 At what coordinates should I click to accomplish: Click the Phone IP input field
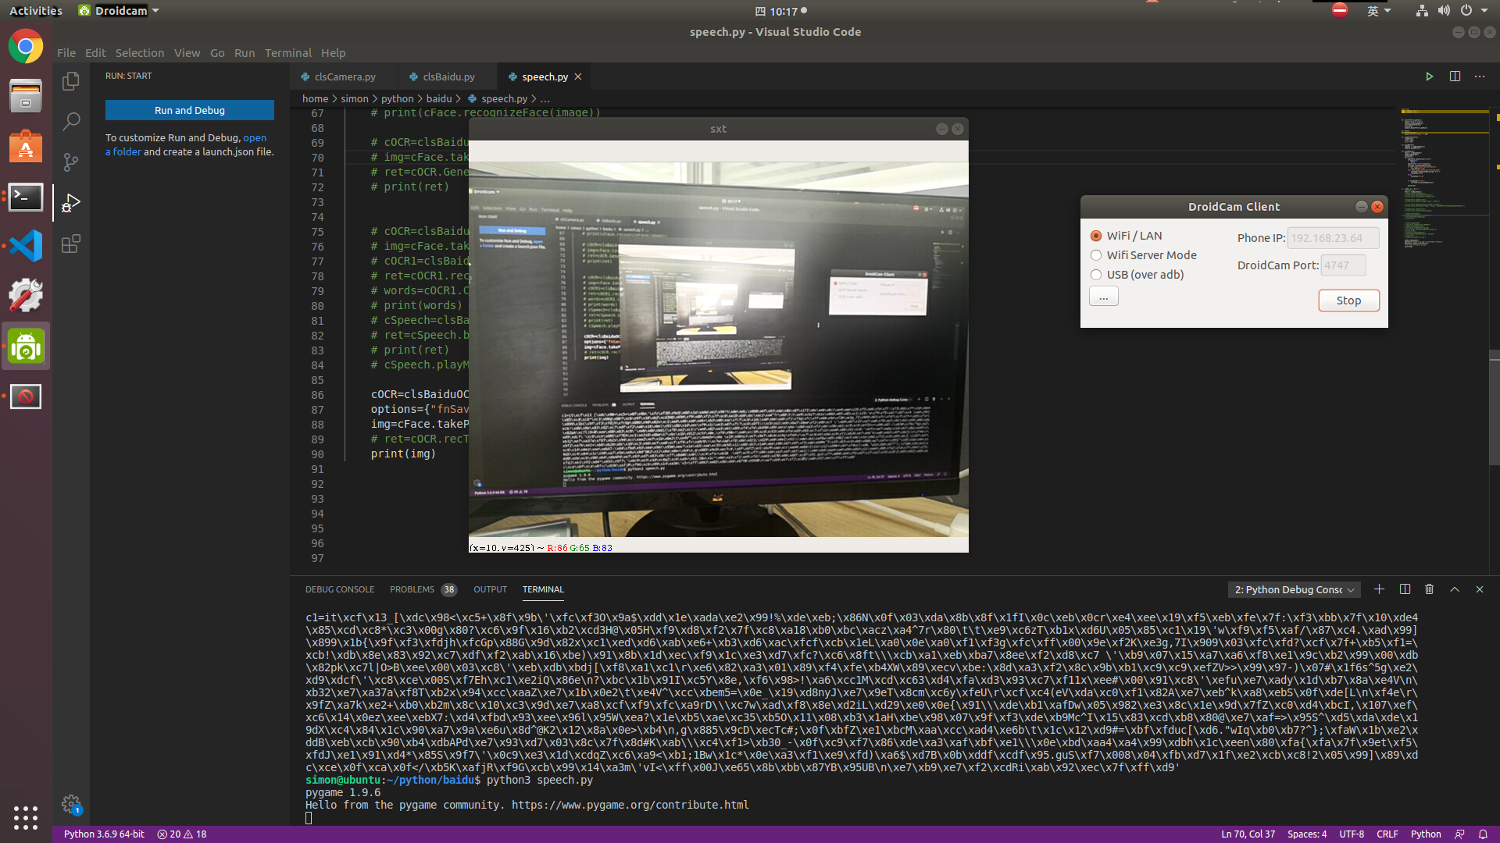coord(1332,238)
